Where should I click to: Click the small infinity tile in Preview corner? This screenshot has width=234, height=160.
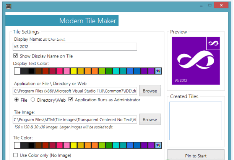point(213,44)
